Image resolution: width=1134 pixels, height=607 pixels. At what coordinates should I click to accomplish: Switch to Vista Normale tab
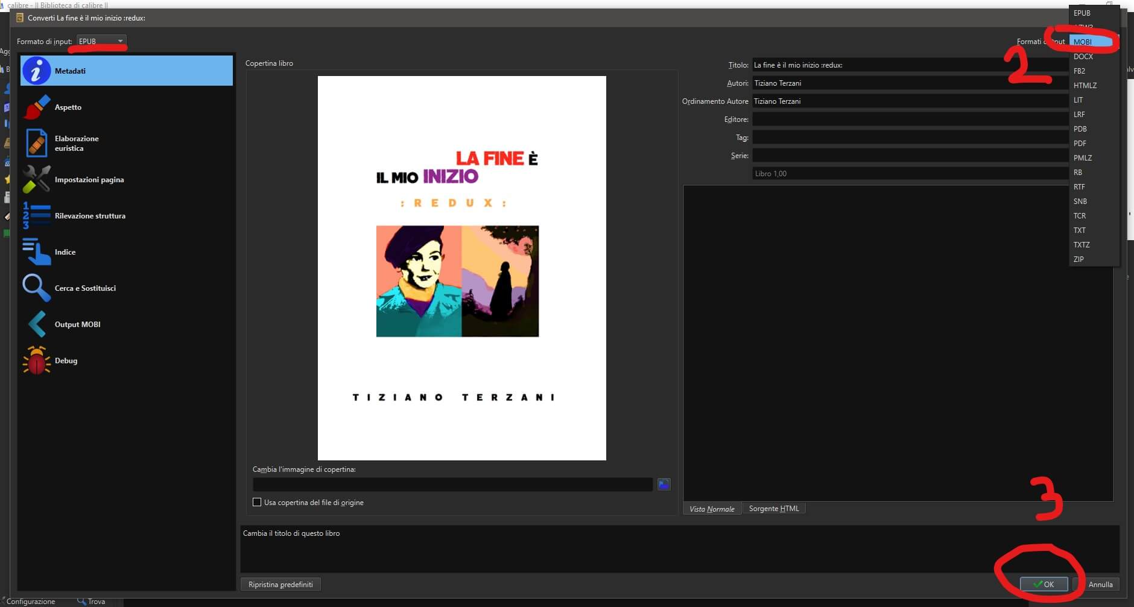[712, 509]
